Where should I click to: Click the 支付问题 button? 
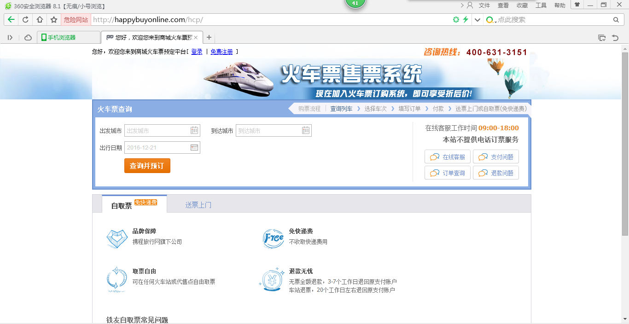pyautogui.click(x=496, y=157)
